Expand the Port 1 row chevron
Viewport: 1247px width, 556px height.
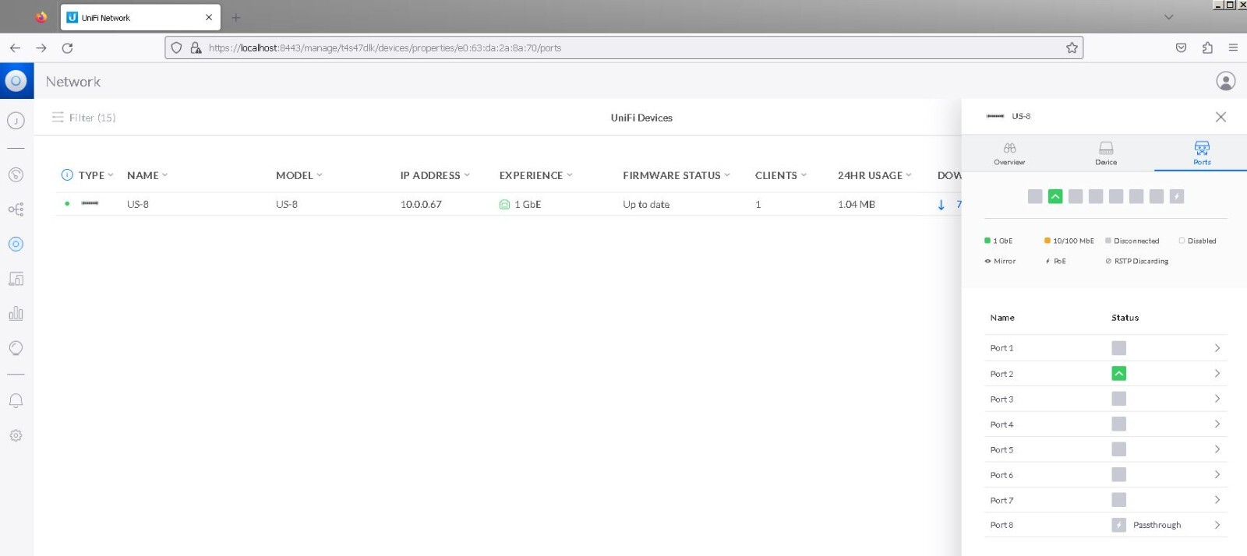click(1217, 348)
